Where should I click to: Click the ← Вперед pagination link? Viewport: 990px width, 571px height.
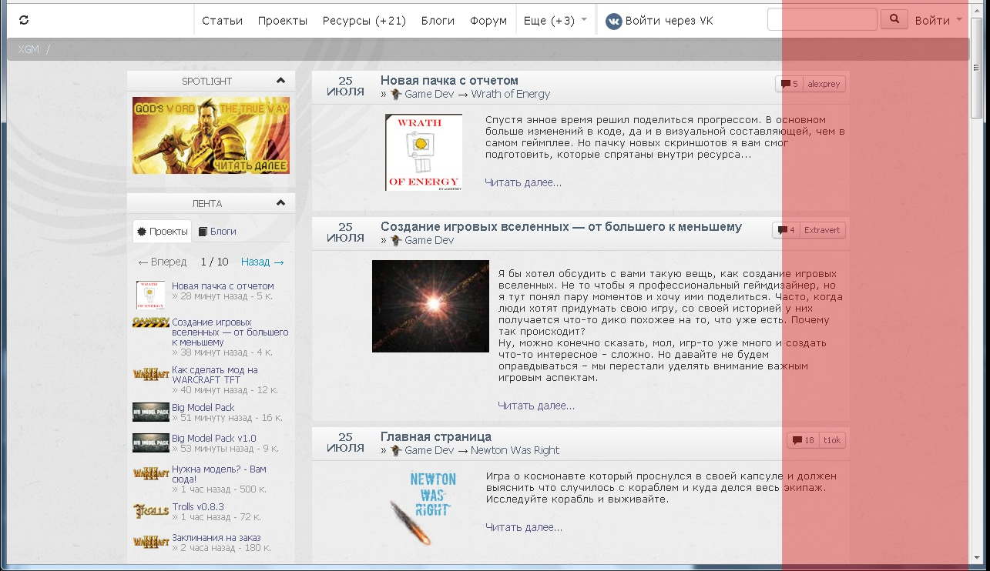pyautogui.click(x=162, y=262)
